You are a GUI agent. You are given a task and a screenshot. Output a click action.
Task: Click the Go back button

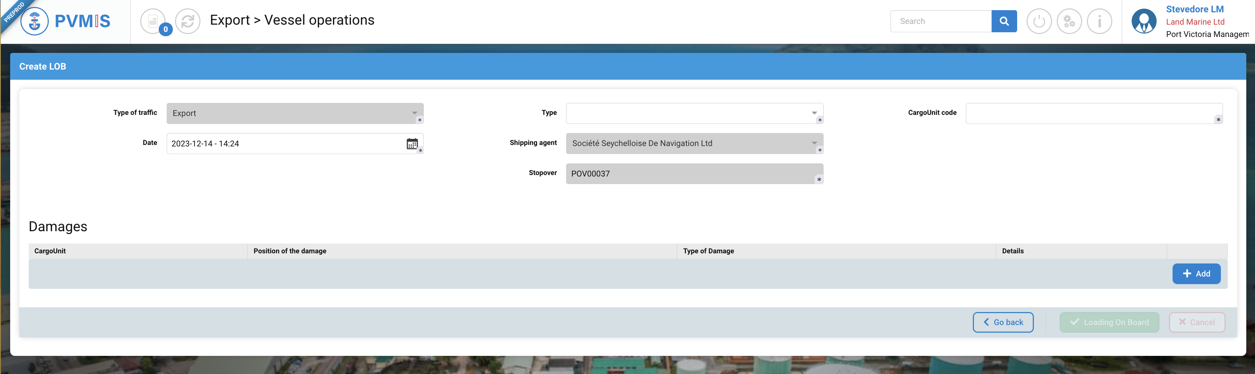coord(1003,323)
